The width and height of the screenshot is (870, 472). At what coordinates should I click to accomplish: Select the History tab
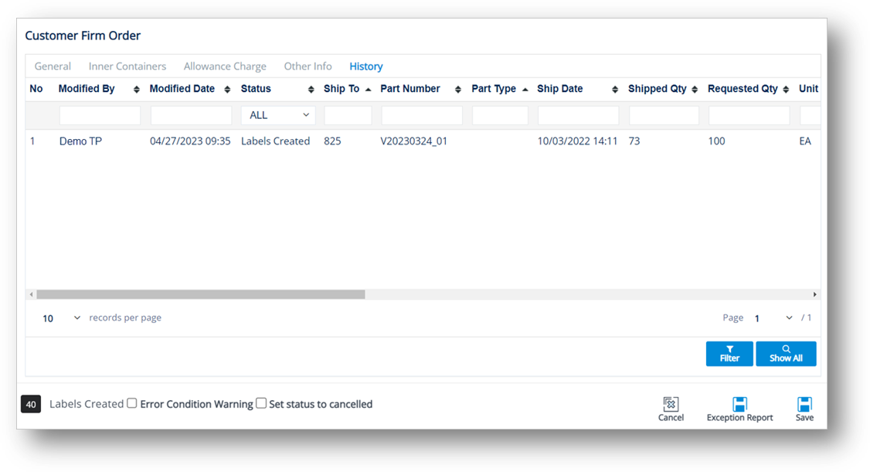(x=366, y=66)
